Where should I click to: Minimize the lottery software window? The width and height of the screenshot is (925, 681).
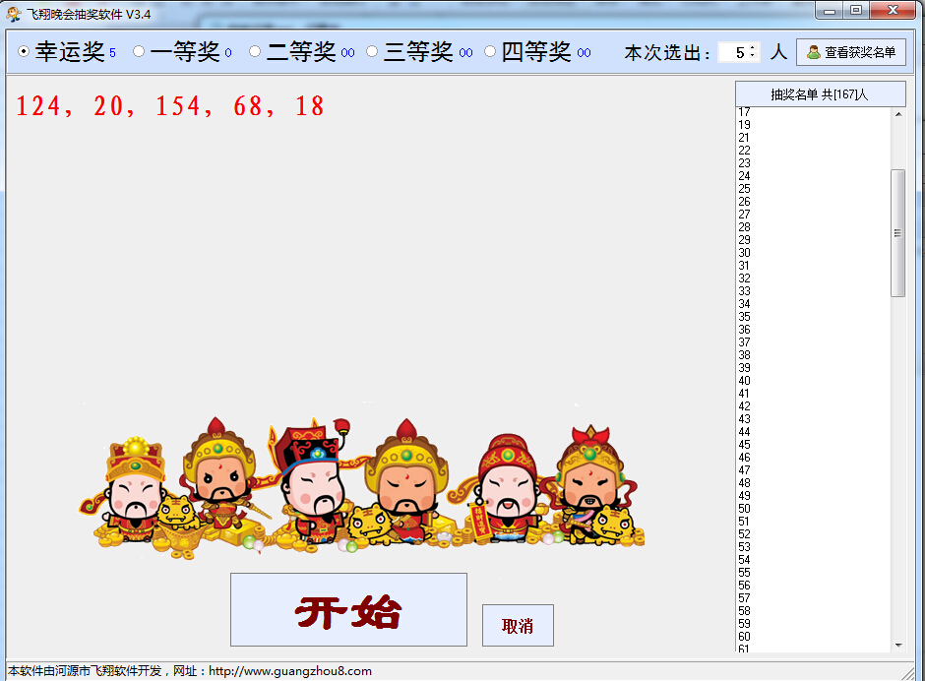point(830,11)
